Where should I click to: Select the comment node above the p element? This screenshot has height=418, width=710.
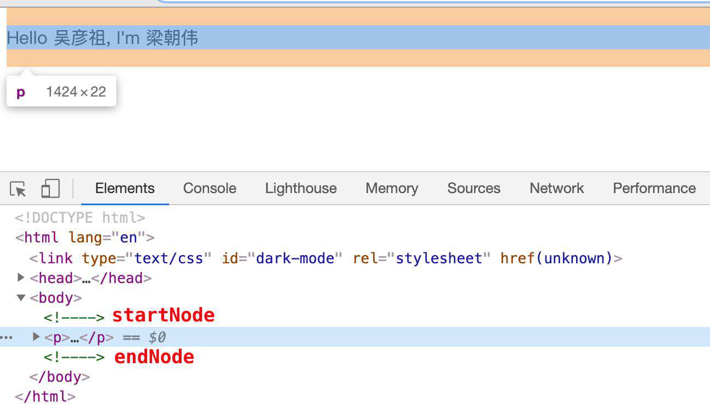(74, 317)
